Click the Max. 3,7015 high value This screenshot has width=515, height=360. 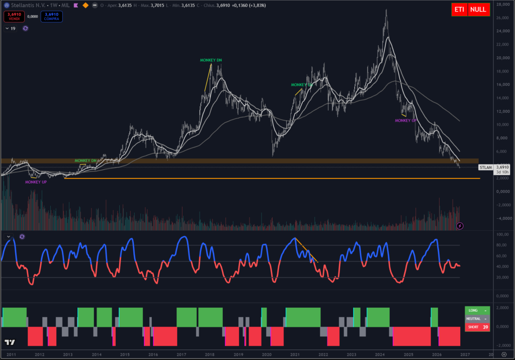click(152, 5)
